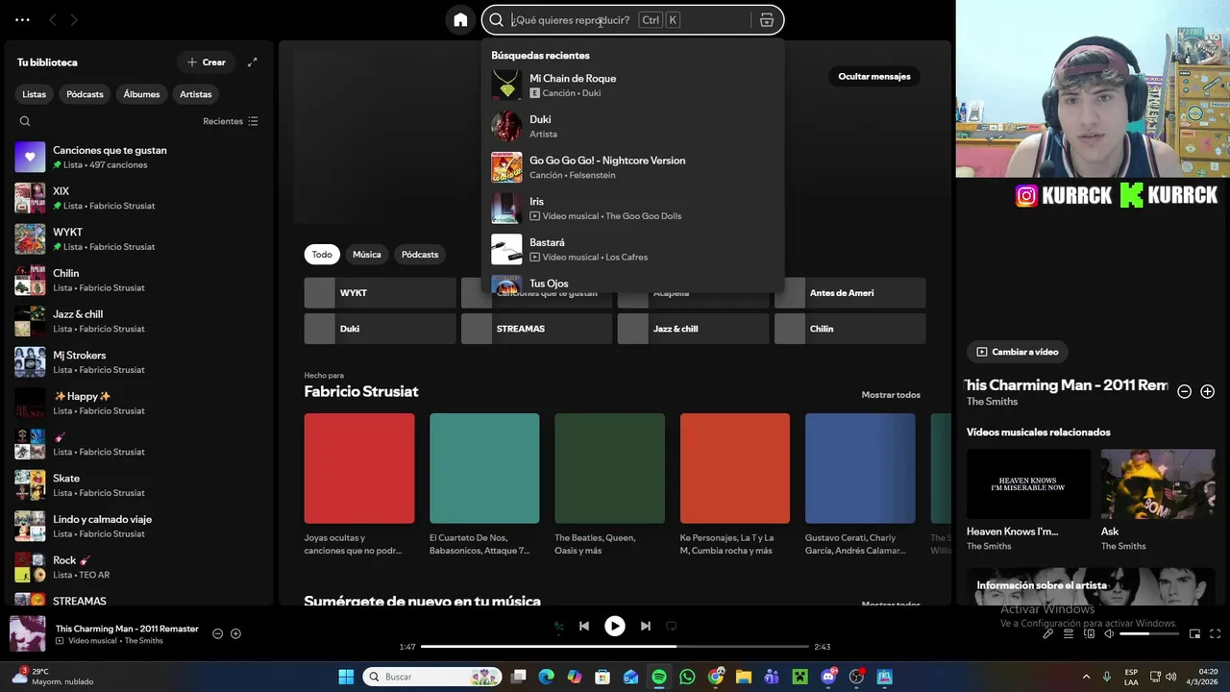The image size is (1230, 692).
Task: Skip to next track
Action: (x=646, y=626)
